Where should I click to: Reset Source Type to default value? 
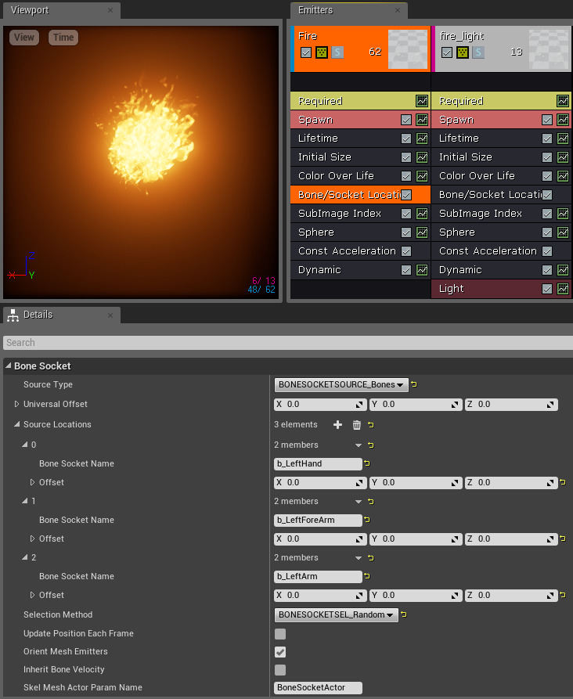click(x=414, y=384)
